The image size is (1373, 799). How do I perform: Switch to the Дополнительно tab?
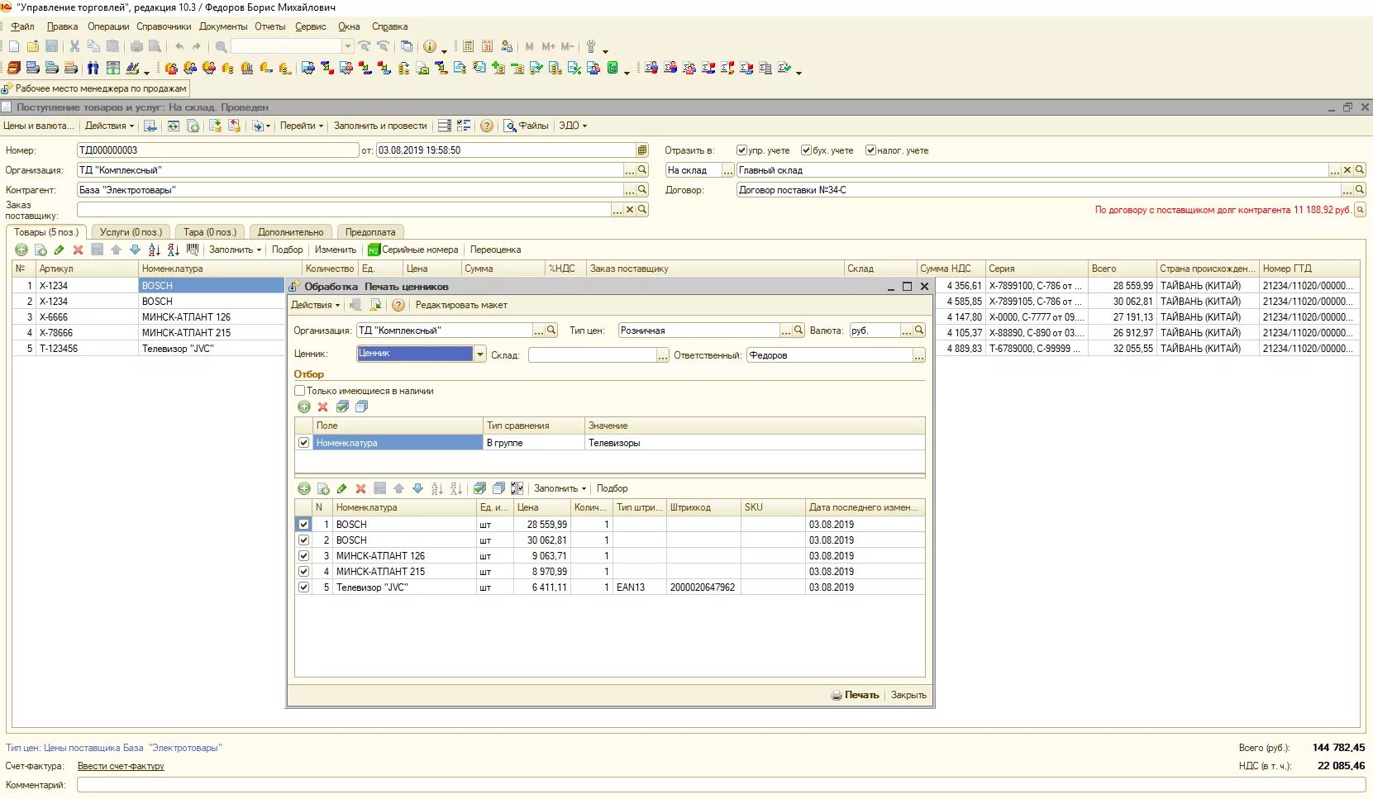[x=290, y=232]
